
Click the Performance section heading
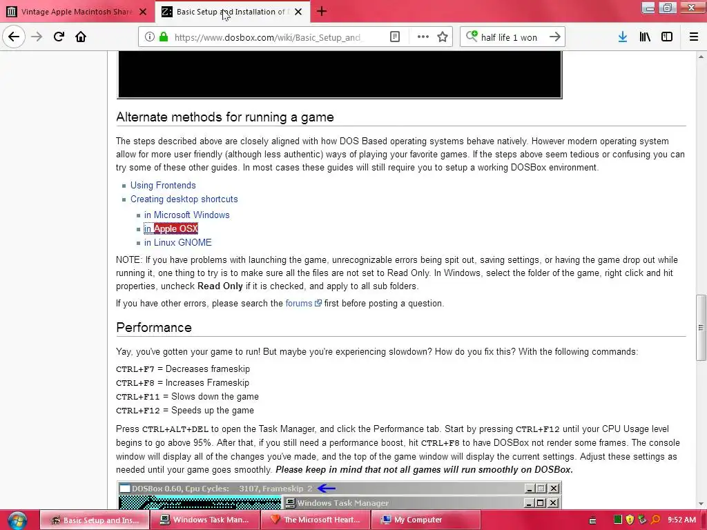(x=154, y=328)
